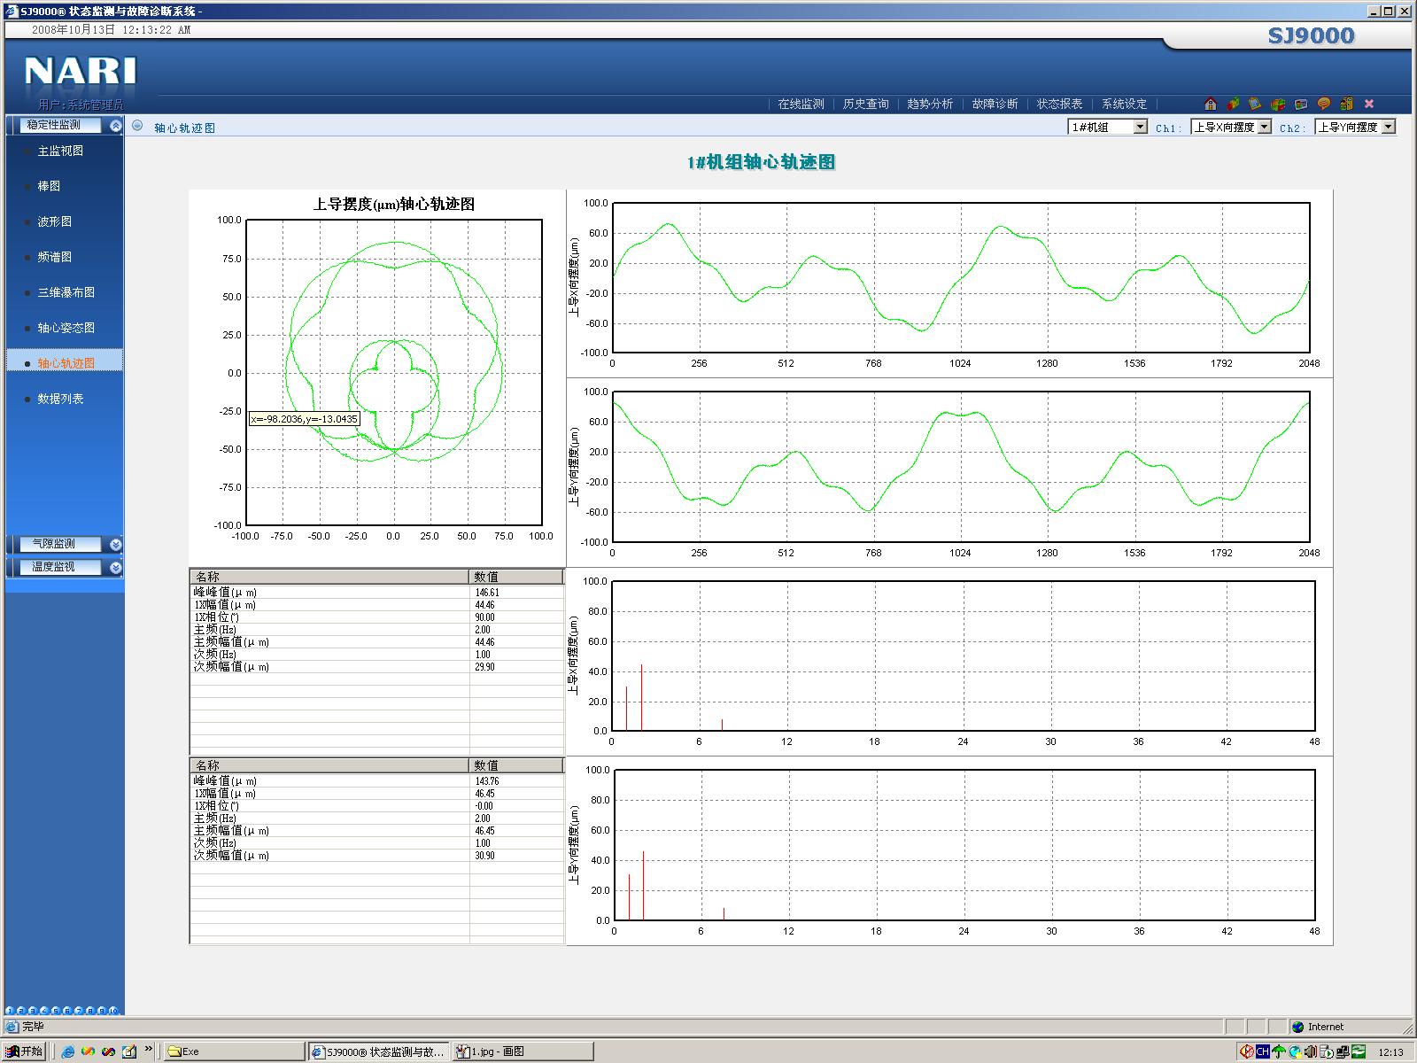Click the pink X exit icon

pyautogui.click(x=1369, y=104)
